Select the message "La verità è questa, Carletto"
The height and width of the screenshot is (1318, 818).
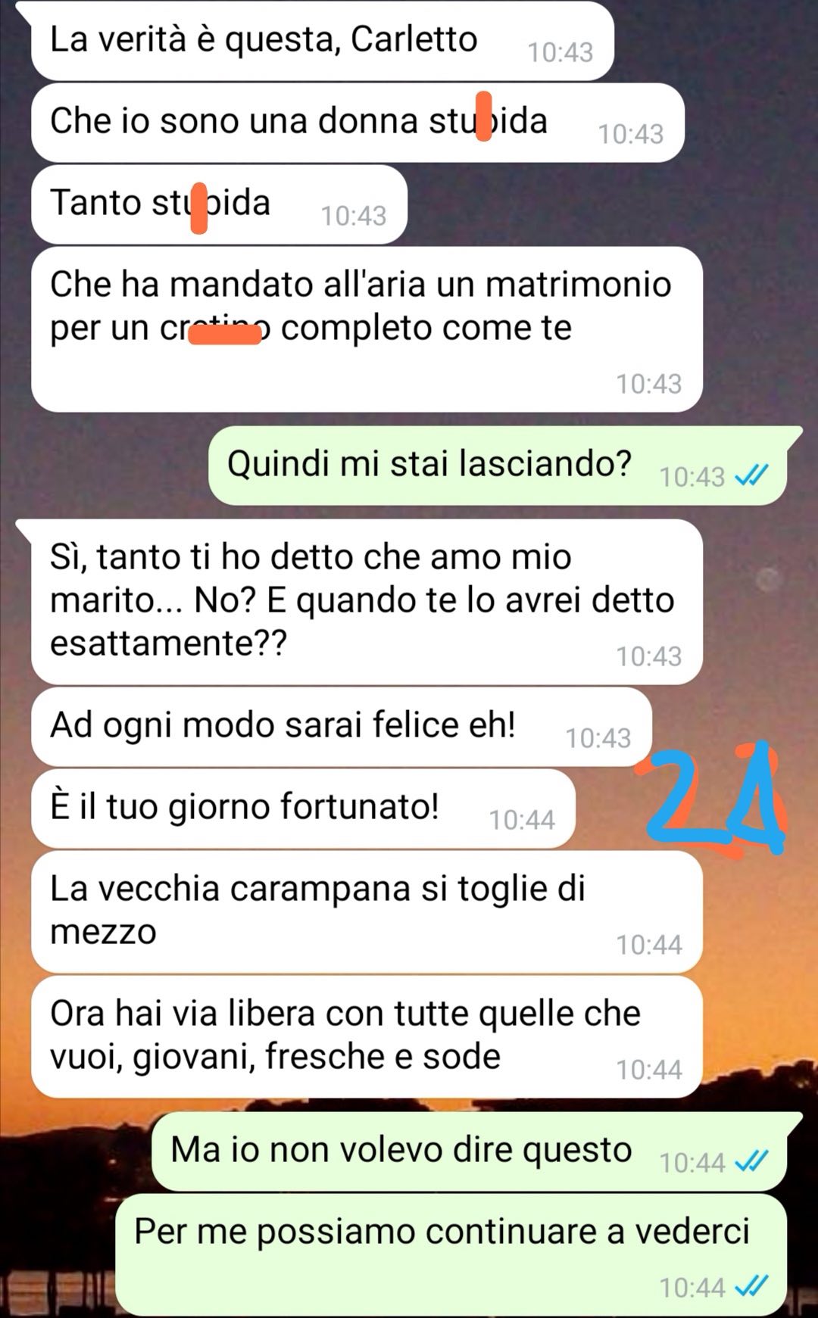tap(322, 41)
